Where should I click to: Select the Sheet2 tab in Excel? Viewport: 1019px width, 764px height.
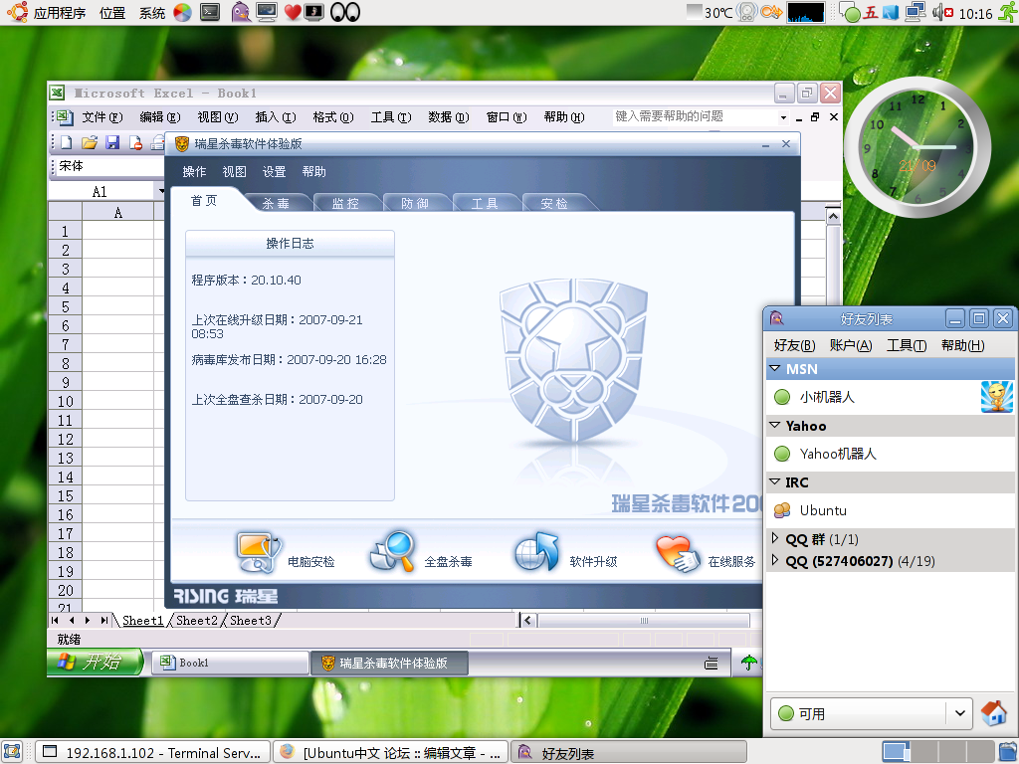(197, 621)
